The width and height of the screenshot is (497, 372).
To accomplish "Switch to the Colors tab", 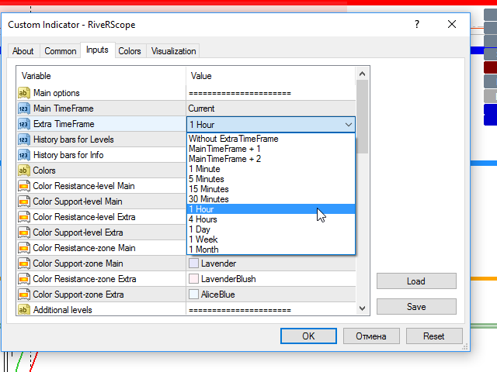I will (x=130, y=51).
